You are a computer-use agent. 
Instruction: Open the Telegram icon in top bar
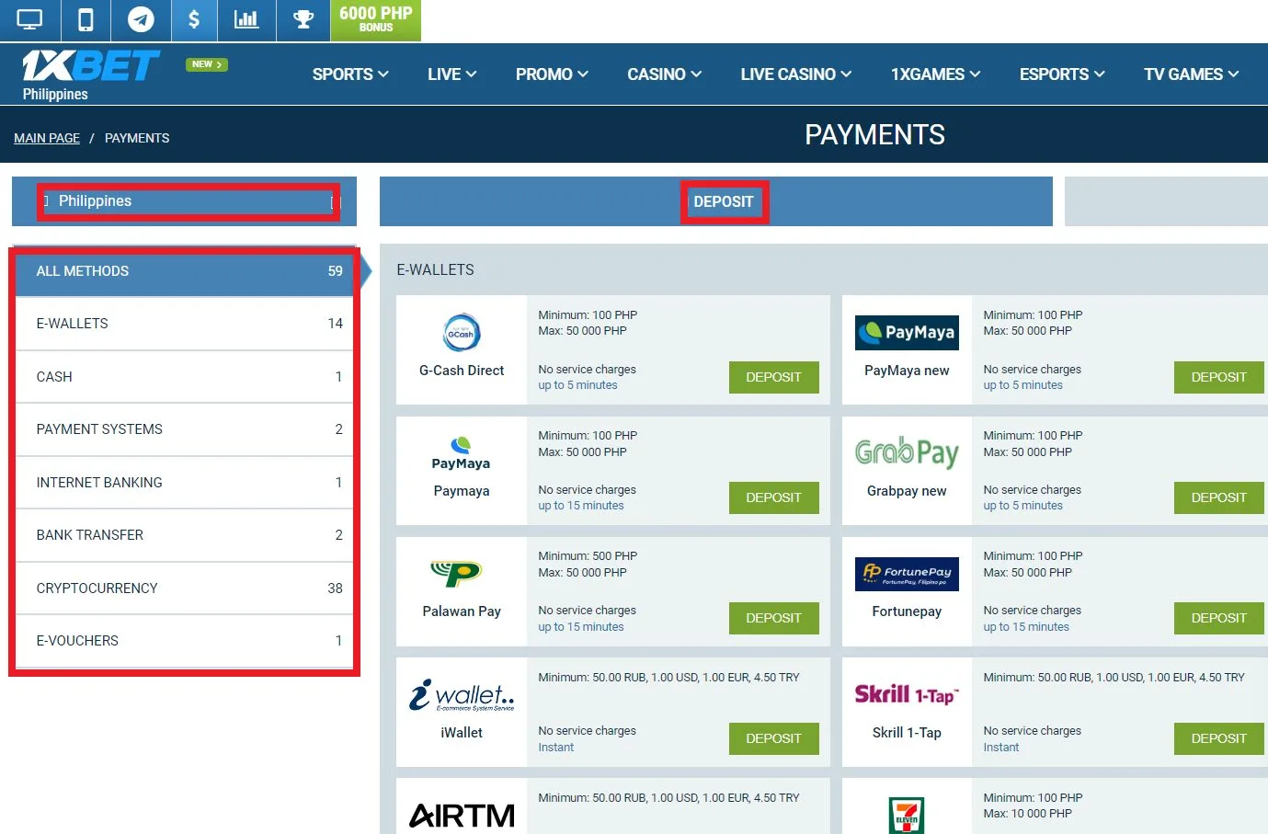[141, 19]
